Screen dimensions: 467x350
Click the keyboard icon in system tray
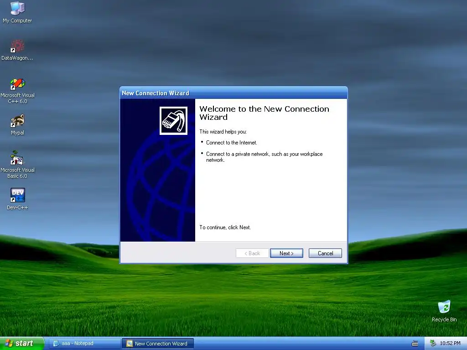pyautogui.click(x=415, y=344)
